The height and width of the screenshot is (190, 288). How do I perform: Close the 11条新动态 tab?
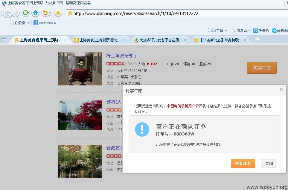pyautogui.click(x=245, y=40)
